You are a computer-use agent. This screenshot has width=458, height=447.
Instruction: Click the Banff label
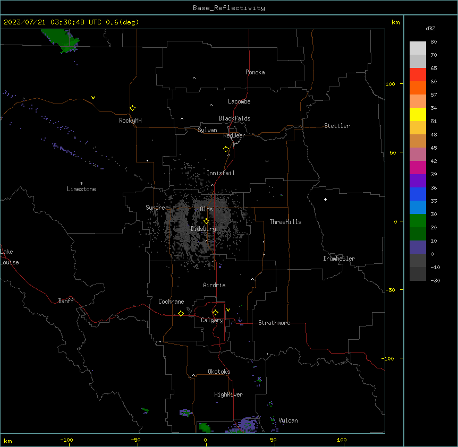66,301
